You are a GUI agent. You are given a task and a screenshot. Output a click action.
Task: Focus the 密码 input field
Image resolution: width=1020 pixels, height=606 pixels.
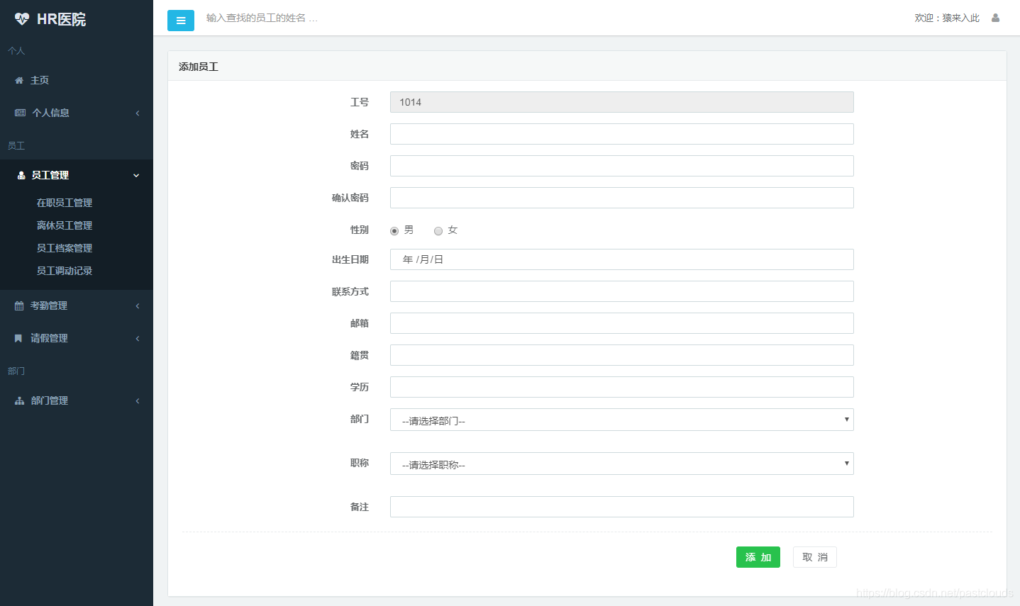click(x=621, y=166)
